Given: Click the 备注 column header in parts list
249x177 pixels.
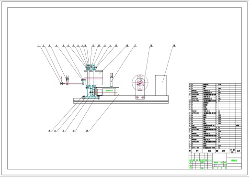Looking at the screenshot, I should 238,151.
